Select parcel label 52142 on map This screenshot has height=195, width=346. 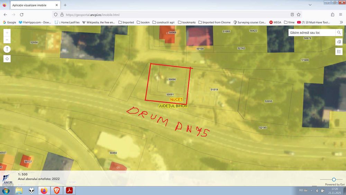click(x=241, y=48)
